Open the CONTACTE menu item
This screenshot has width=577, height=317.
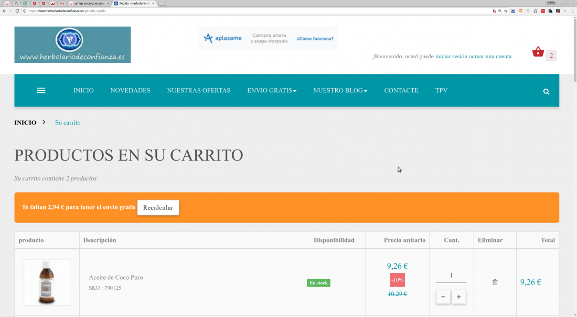(x=401, y=91)
